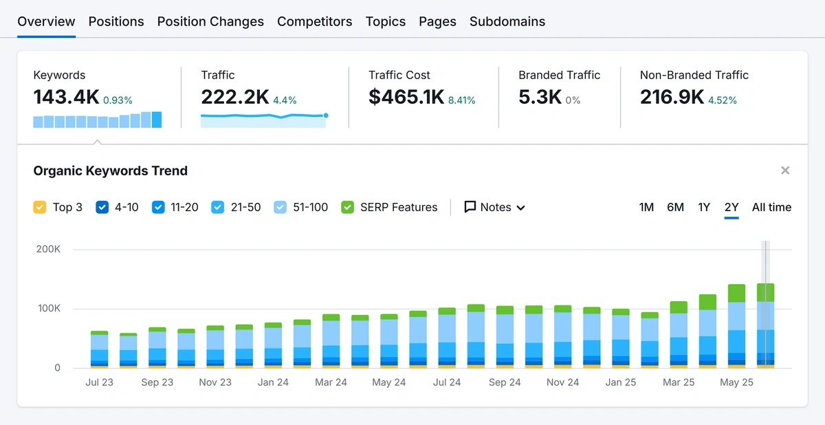Click the Non-Branded Traffic 216.9K metric
825x425 pixels.
[x=672, y=97]
